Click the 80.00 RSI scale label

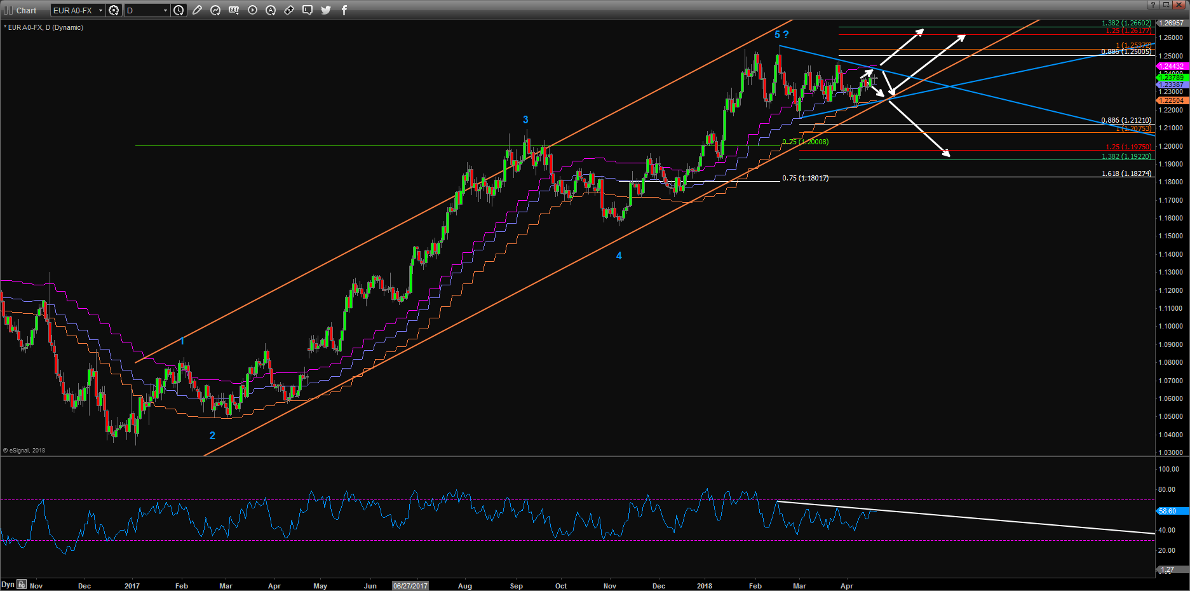pyautogui.click(x=1166, y=489)
